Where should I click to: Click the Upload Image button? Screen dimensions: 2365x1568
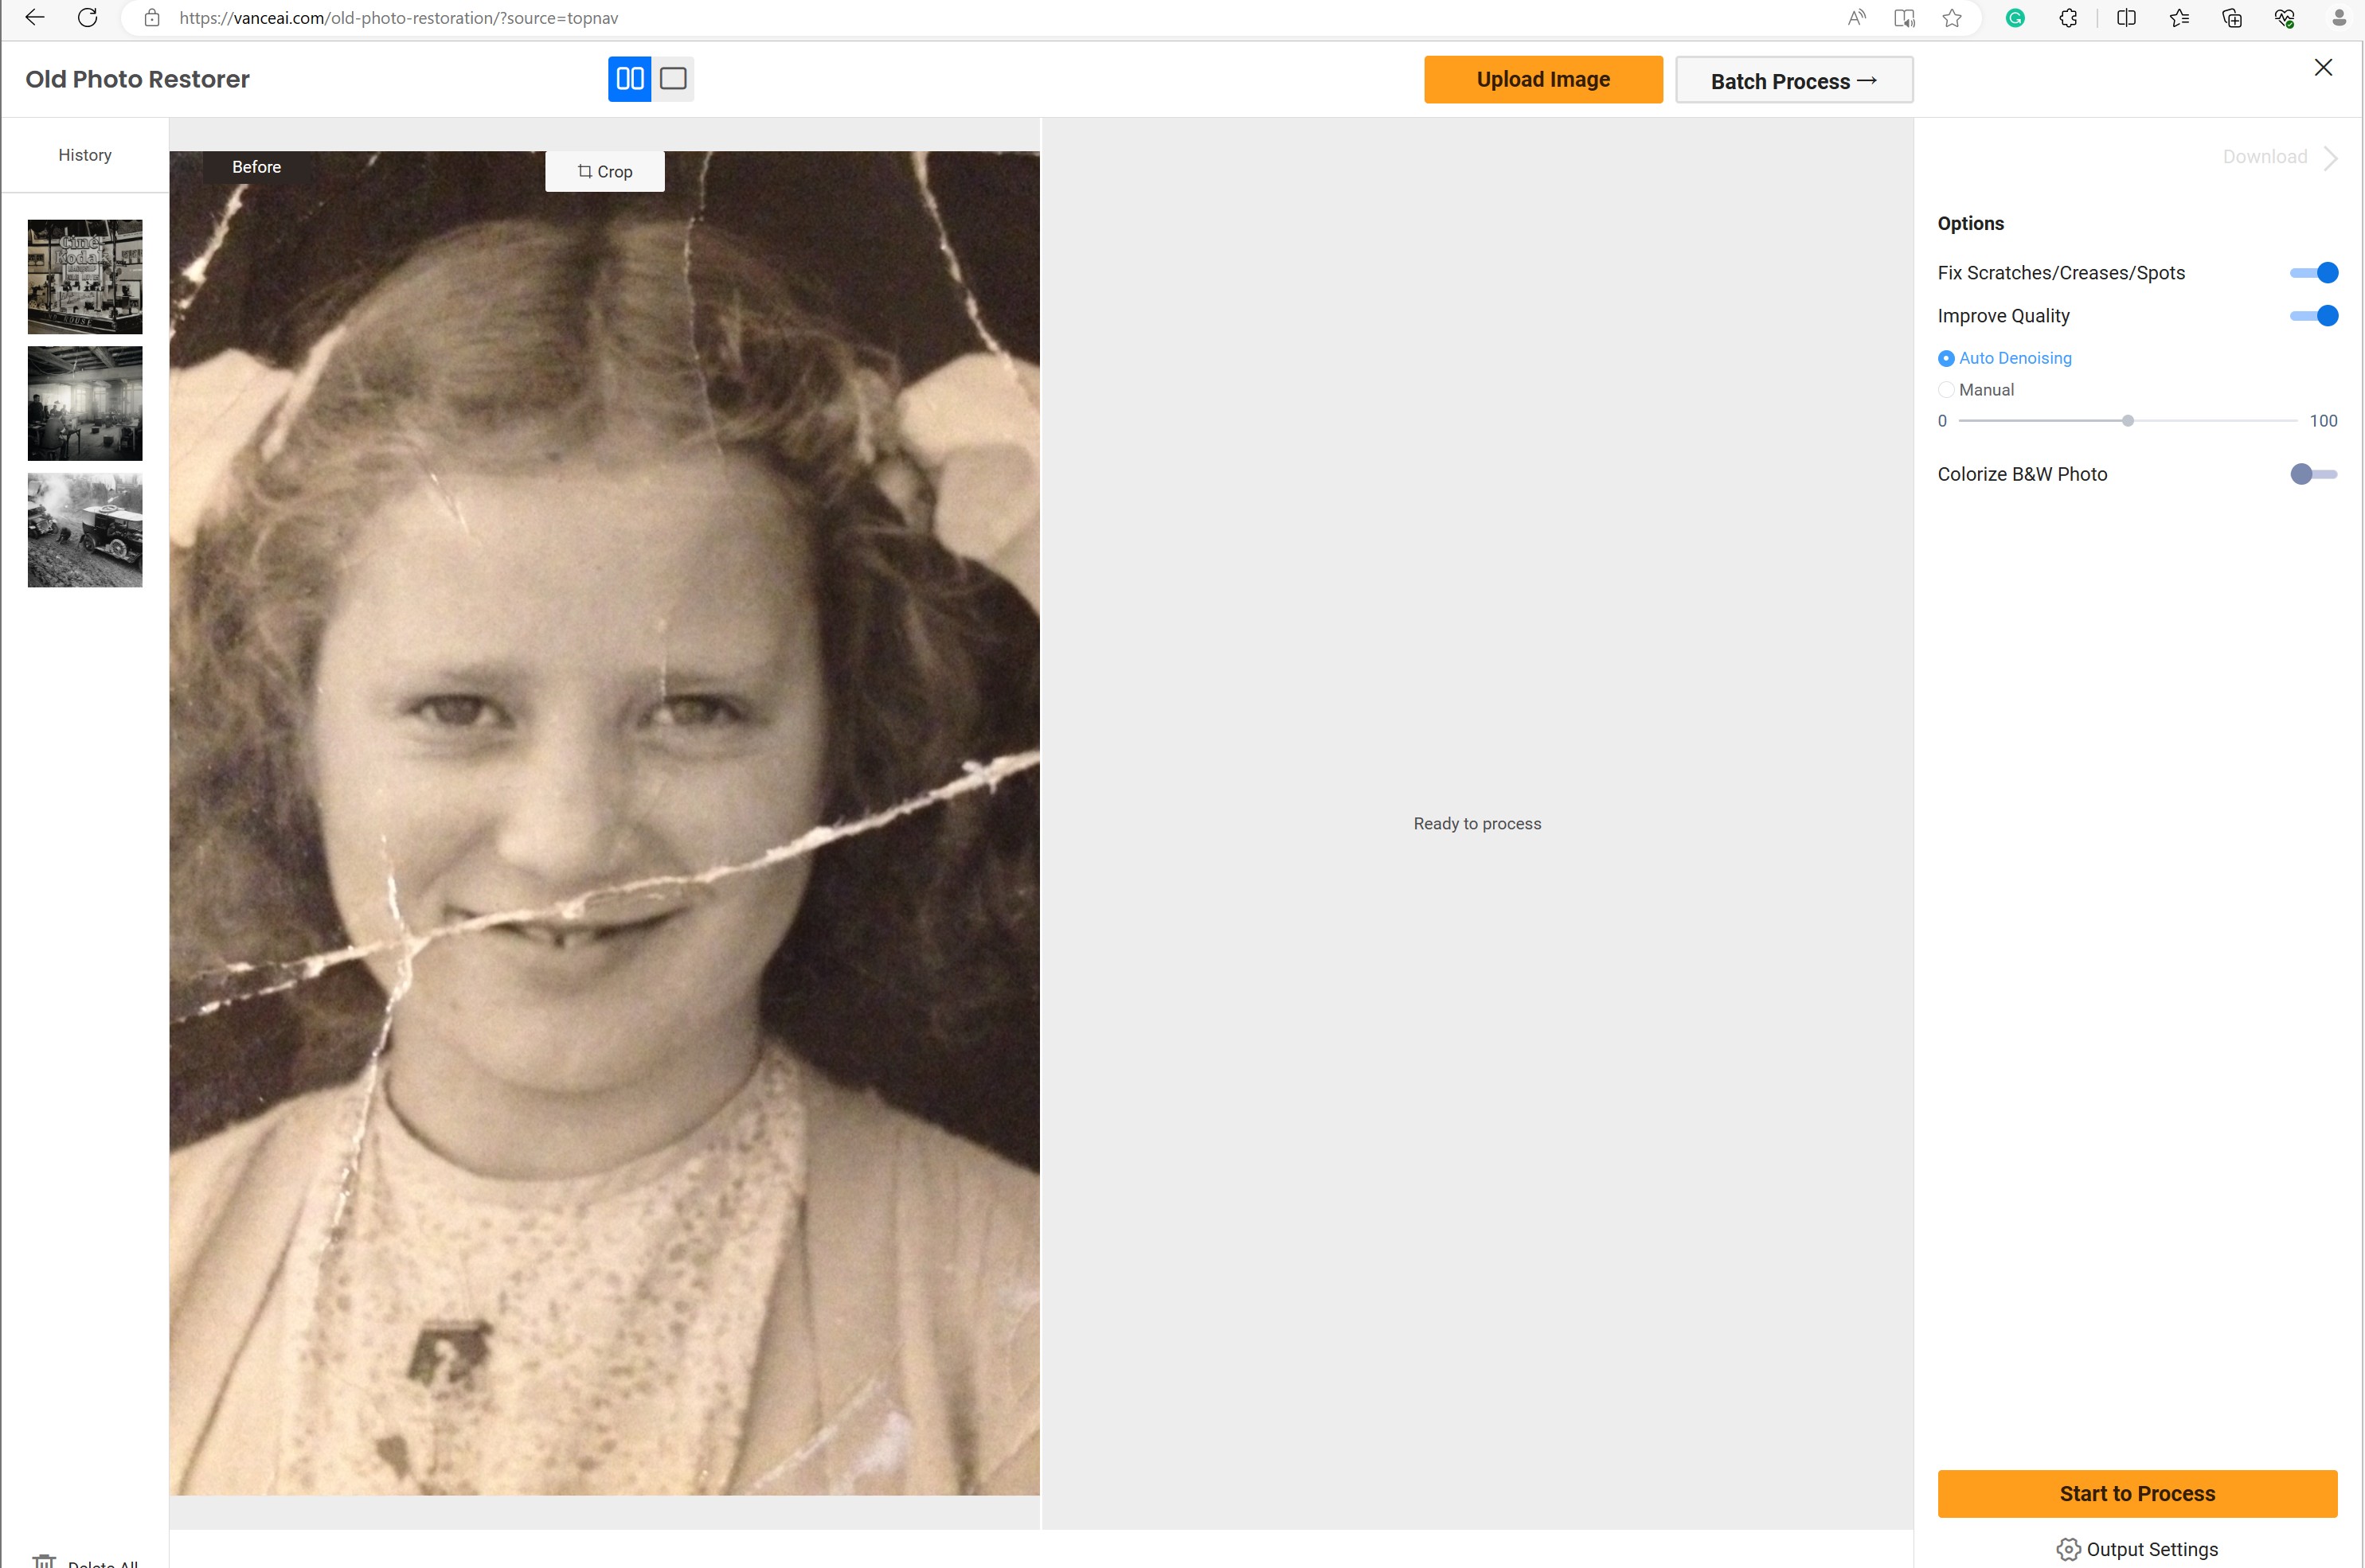1542,79
